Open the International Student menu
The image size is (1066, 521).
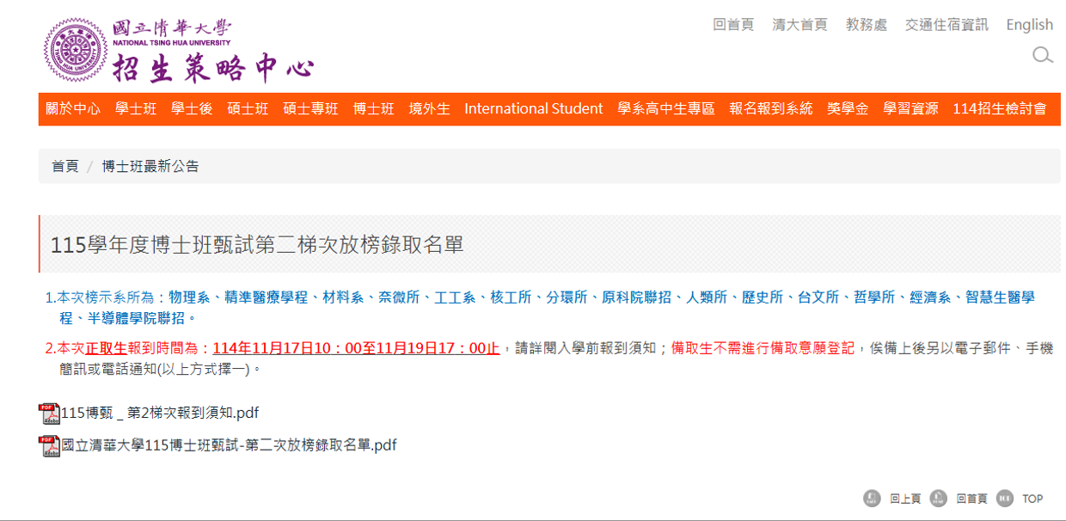coord(533,109)
